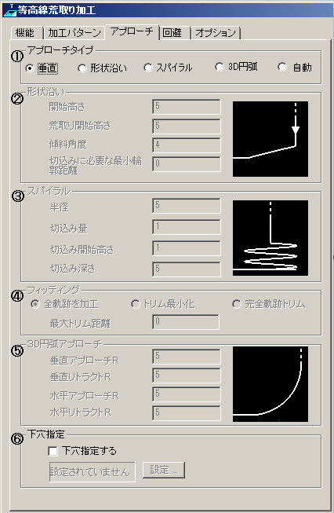Click the title bar machining icon

9,9
